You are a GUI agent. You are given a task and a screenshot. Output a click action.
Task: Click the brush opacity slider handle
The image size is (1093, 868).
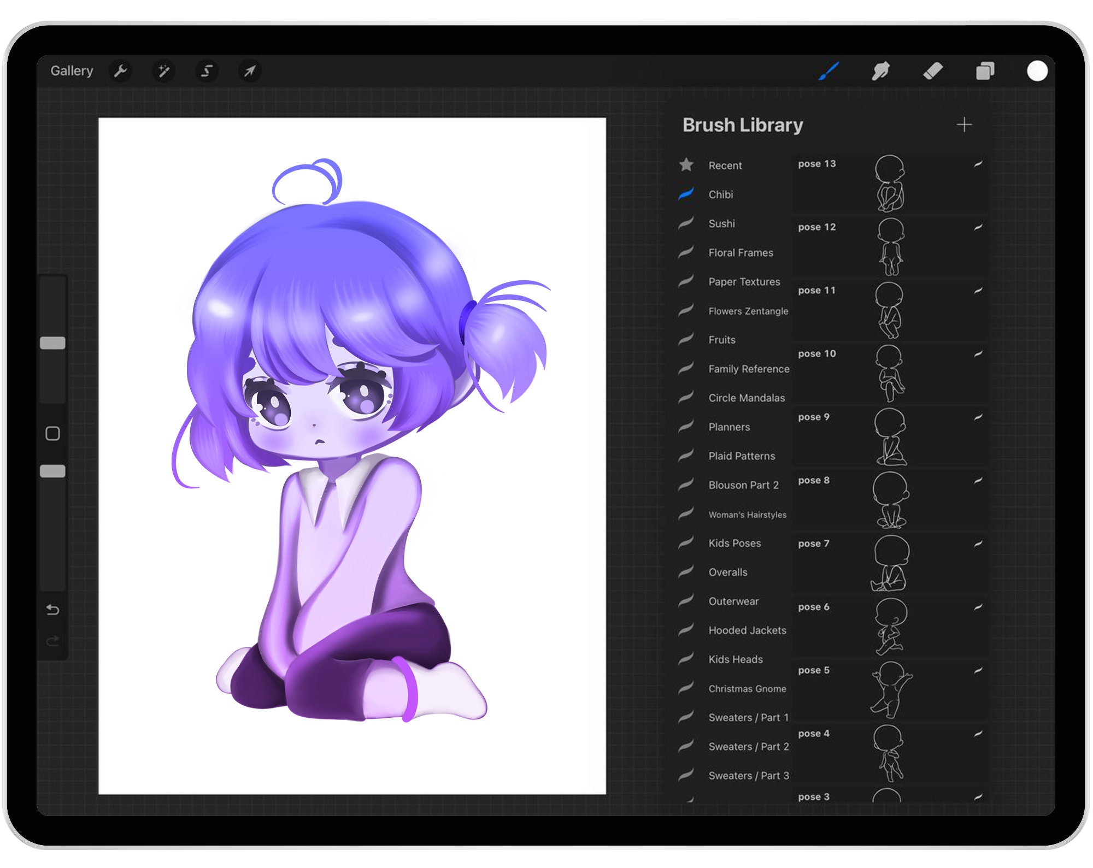coord(52,471)
